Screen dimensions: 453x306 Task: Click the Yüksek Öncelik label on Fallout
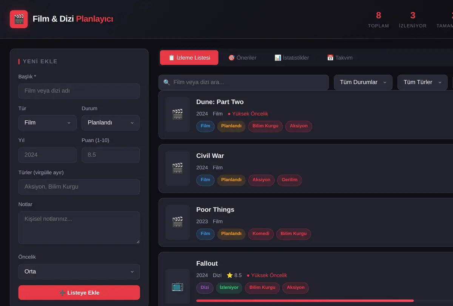coord(267,275)
